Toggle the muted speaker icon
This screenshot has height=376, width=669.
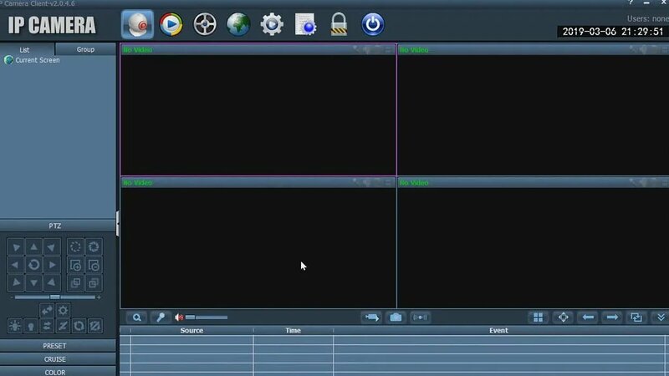coord(179,318)
